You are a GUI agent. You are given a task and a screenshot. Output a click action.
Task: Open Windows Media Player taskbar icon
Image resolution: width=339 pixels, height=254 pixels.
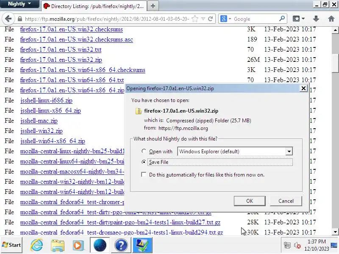pyautogui.click(x=78, y=246)
